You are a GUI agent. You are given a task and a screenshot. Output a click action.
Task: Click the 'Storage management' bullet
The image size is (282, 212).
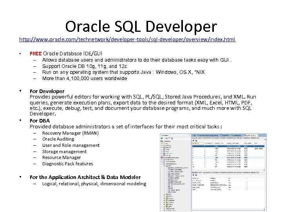pos(64,152)
